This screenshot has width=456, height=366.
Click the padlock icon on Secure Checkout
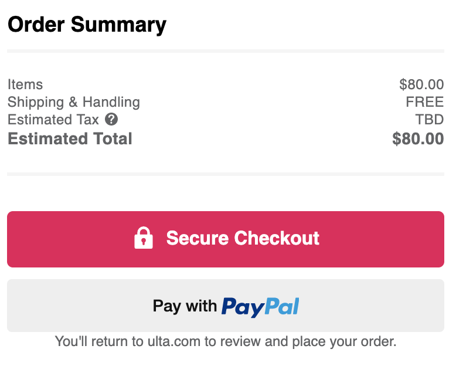[x=144, y=238]
